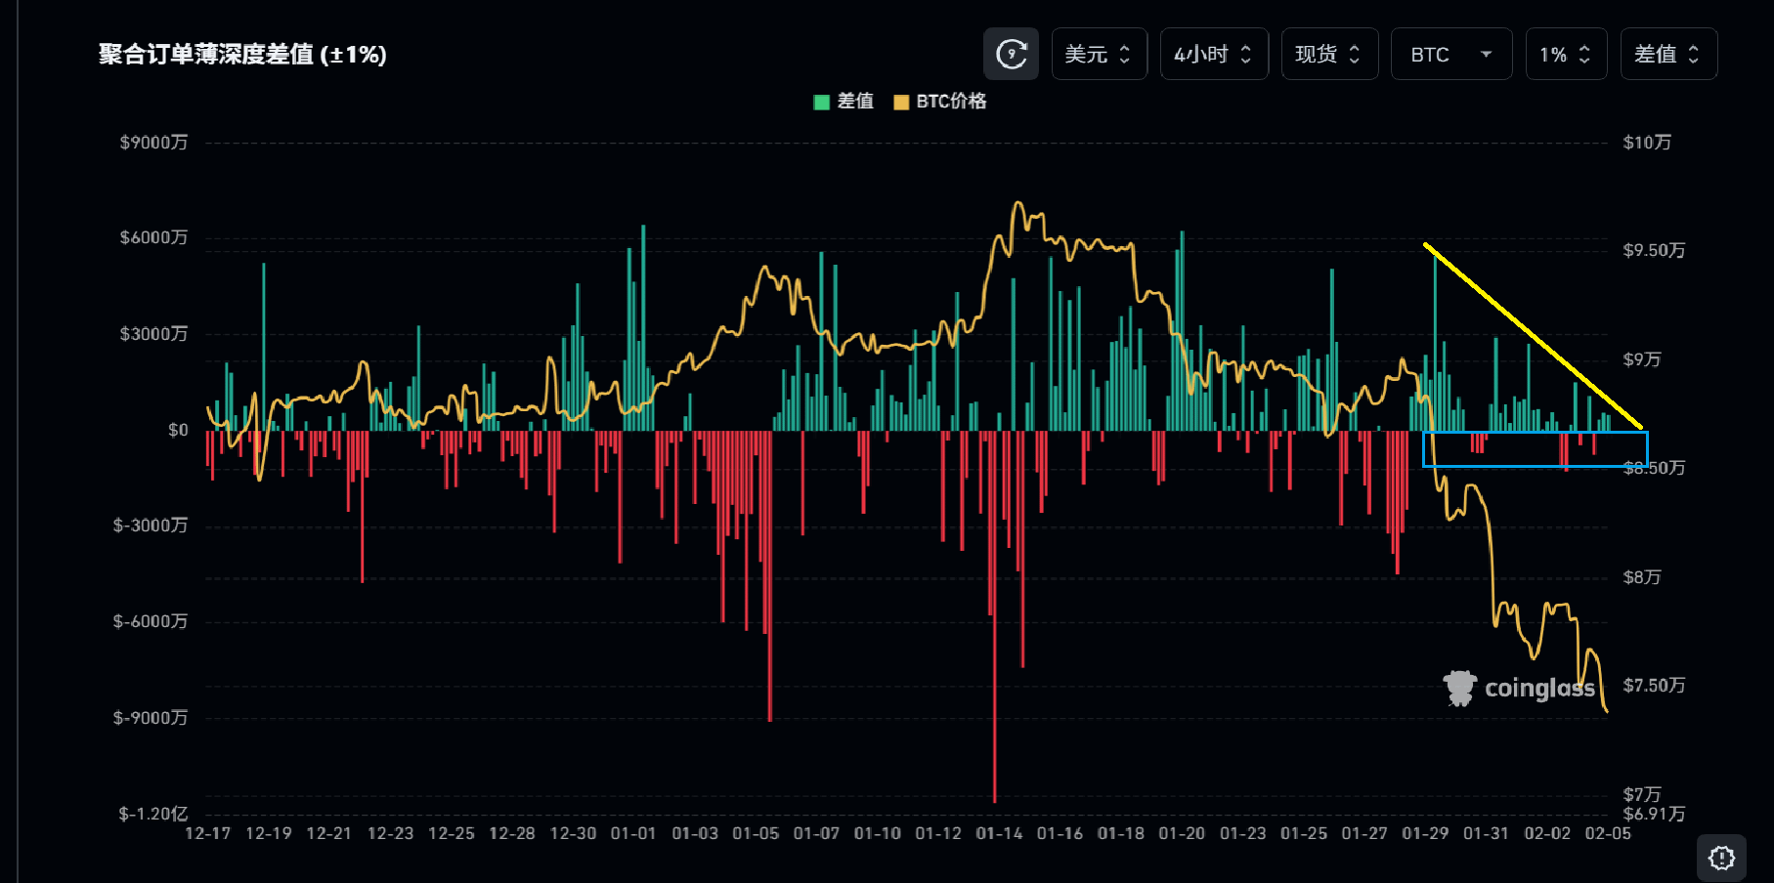
Task: Select the 01-31 date label
Action: (1486, 833)
